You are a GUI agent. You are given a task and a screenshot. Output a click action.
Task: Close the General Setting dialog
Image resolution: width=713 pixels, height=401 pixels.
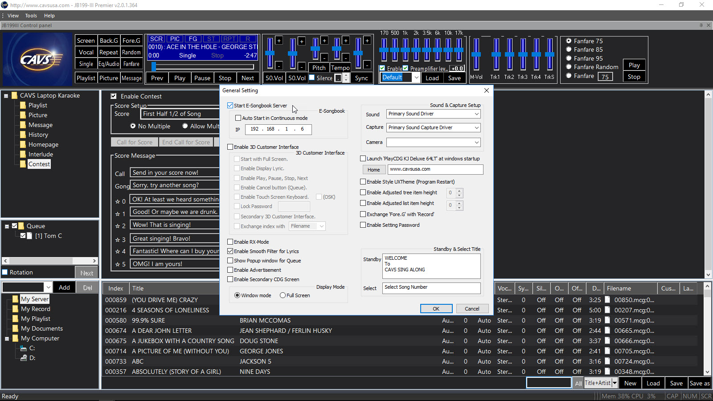point(487,90)
